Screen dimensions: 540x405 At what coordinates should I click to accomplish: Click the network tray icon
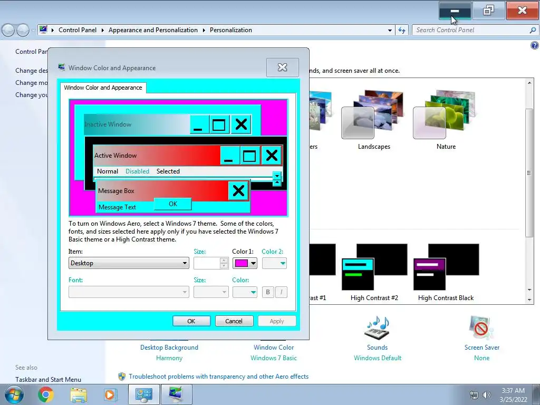click(474, 394)
